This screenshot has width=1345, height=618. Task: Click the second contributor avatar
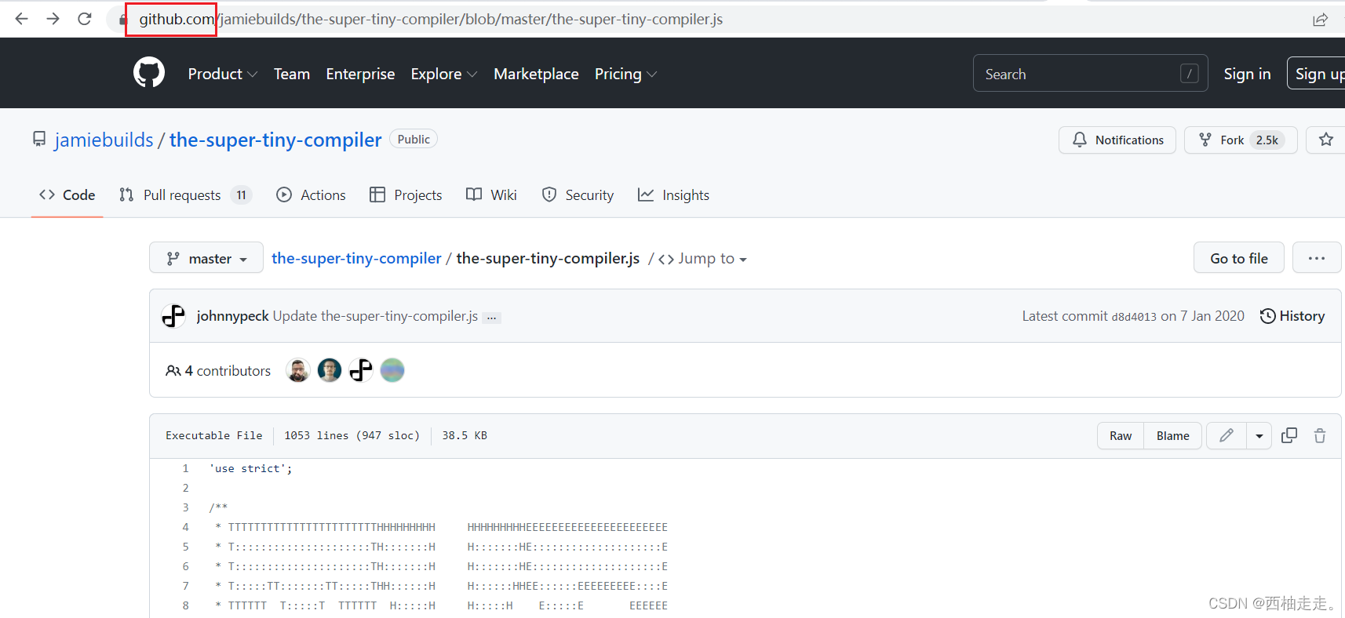pyautogui.click(x=330, y=370)
